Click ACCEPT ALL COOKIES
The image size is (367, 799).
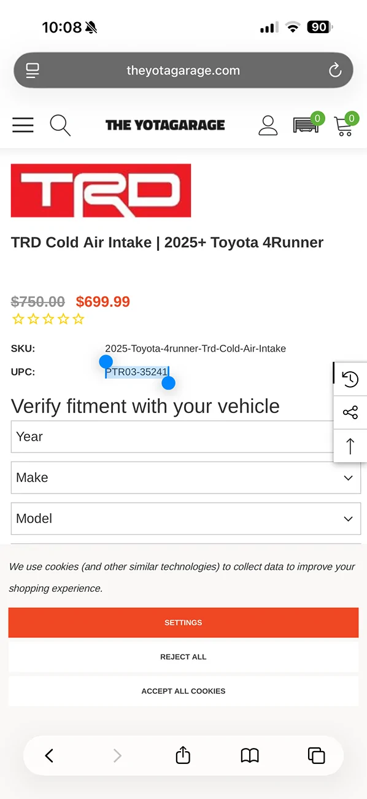(x=183, y=691)
